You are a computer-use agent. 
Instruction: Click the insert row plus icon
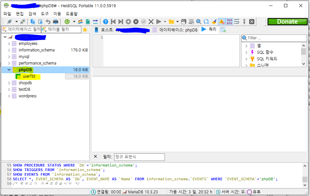point(128,22)
